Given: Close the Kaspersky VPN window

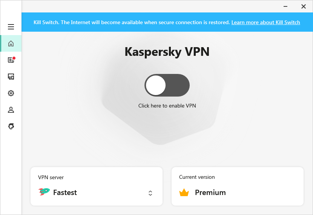Looking at the screenshot, I should click(x=304, y=6).
